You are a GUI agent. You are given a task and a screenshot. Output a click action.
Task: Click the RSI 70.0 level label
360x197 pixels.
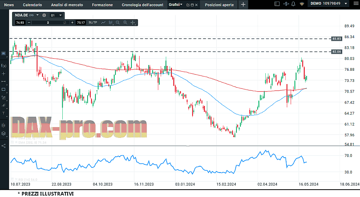click(348, 156)
